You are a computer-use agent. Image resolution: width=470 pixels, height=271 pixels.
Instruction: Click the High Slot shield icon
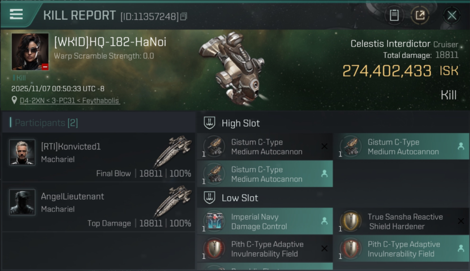[x=210, y=123]
